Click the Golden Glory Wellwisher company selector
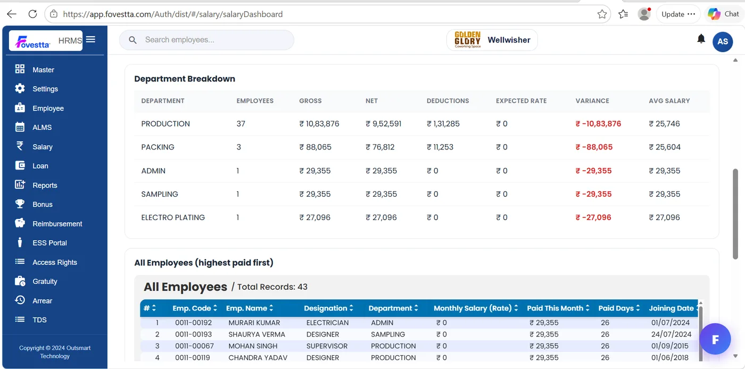Screen dimensions: 745x369 click(x=492, y=40)
